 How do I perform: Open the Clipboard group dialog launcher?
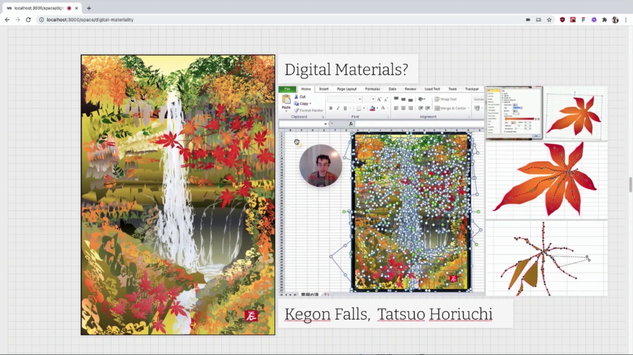point(323,117)
